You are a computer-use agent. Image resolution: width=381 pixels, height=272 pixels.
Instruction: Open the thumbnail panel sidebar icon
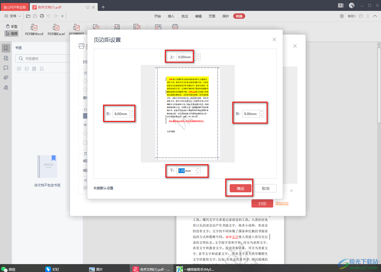click(6, 58)
